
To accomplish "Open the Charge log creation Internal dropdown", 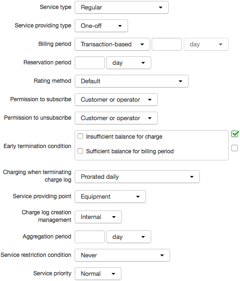I will [98, 217].
